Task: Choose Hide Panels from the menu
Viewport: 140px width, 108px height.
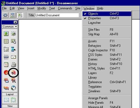Action: 107,103
